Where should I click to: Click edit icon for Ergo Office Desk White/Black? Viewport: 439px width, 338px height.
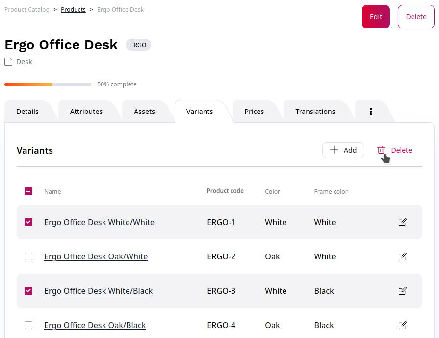point(402,291)
